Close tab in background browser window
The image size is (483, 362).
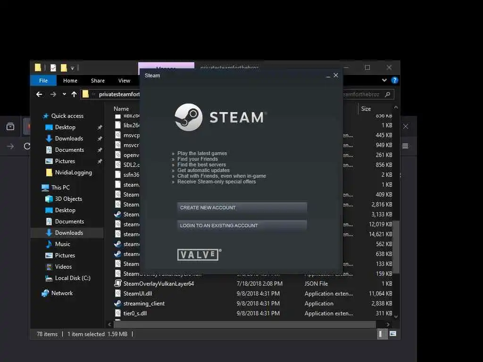[x=406, y=126]
